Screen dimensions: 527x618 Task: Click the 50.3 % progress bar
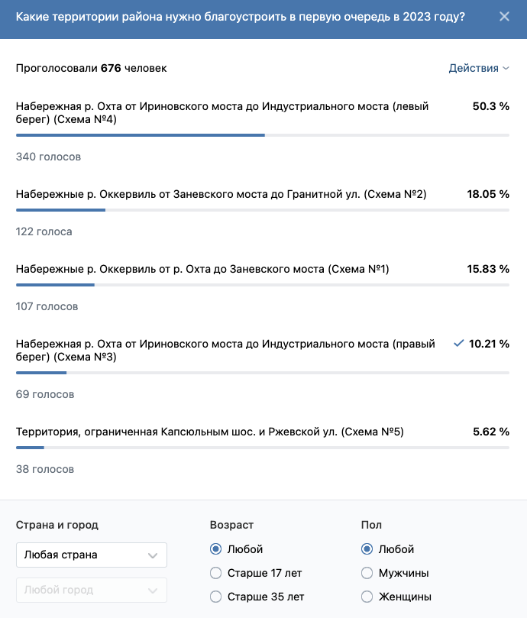click(x=263, y=135)
